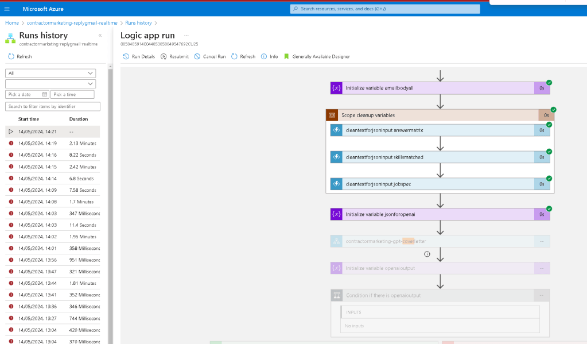Click the variable icon on Initialize variable emailbodyall

coord(337,88)
